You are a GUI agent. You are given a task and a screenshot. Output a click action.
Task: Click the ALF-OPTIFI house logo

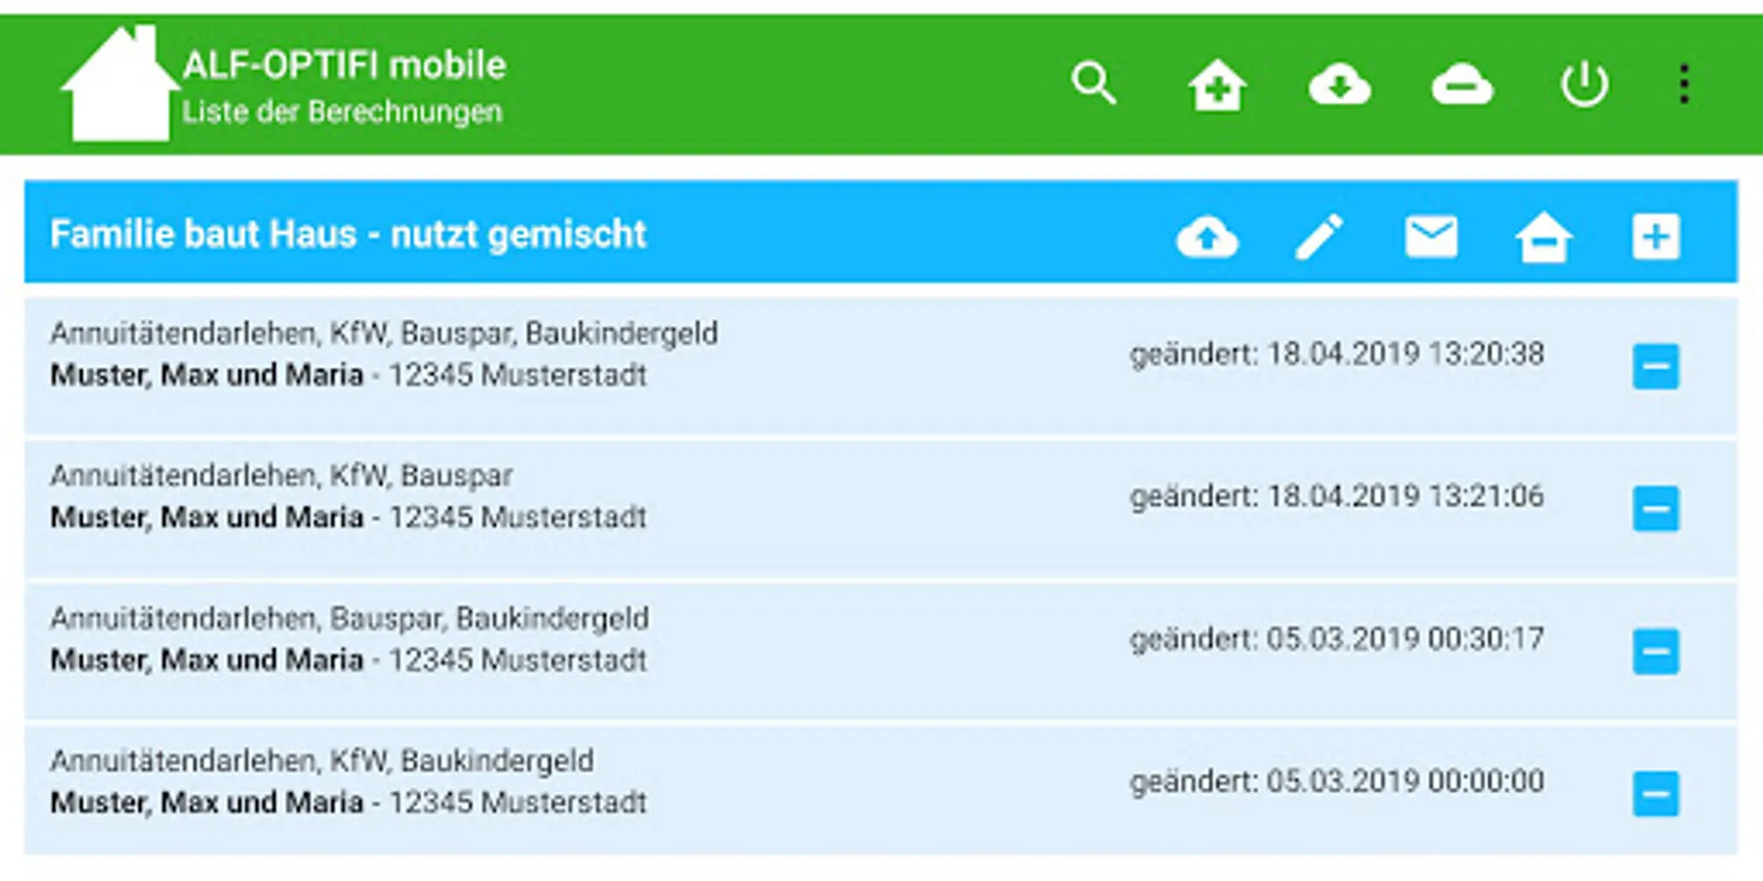click(119, 84)
